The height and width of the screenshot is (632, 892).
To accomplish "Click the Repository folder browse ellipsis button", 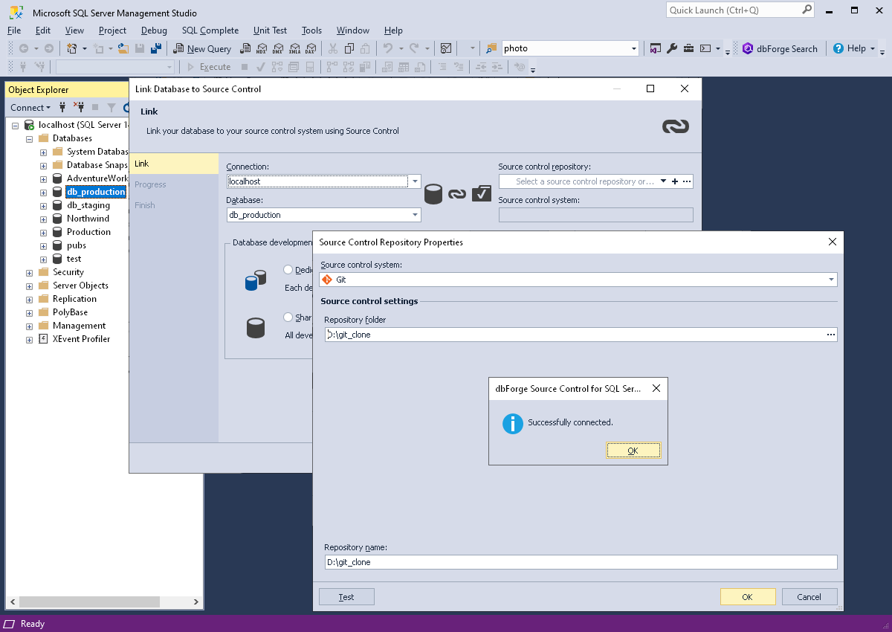I will tap(831, 335).
